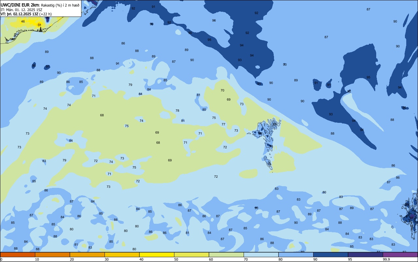Click the initial time "IT: Mán. 01. 12. 2025 15Z"

click(21, 9)
